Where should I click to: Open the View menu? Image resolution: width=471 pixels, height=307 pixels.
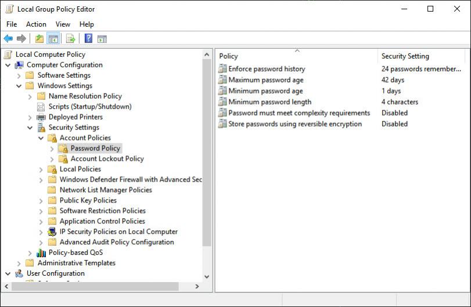(x=63, y=24)
